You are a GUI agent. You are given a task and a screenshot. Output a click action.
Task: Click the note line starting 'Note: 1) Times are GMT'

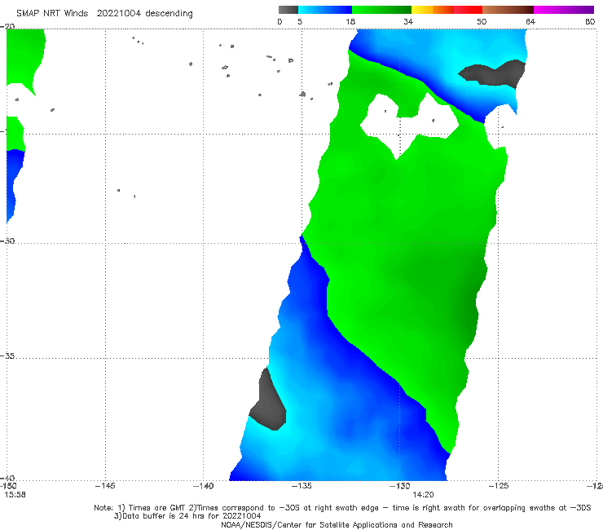pos(342,508)
